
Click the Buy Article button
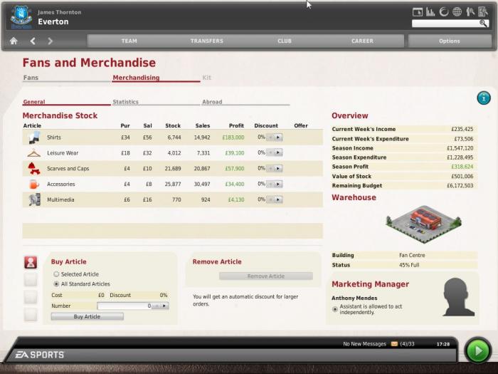coord(87,316)
